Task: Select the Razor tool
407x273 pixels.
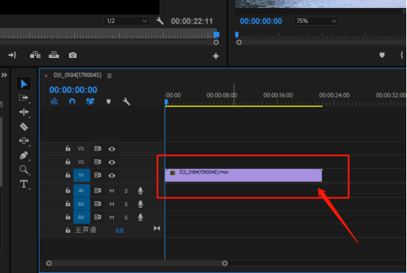Action: [x=24, y=127]
